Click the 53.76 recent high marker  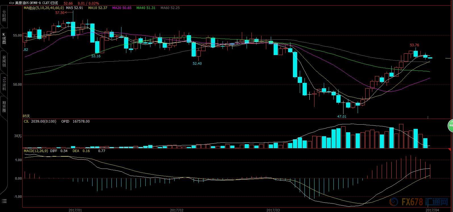click(414, 45)
